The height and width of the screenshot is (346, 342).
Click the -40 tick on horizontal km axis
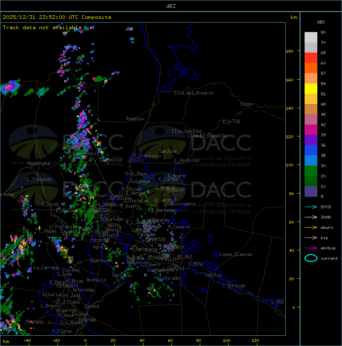tap(28, 341)
